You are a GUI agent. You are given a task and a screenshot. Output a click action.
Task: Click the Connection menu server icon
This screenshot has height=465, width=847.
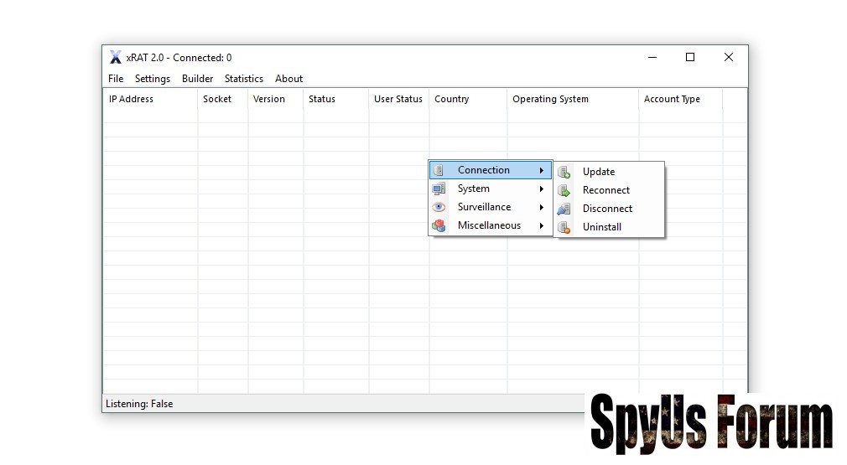[x=439, y=170]
